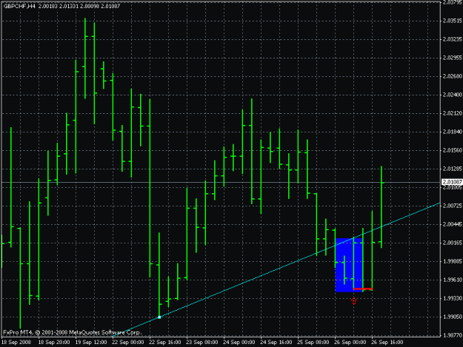Screen dimensions: 463x347
Task: Click the 25 Sep 08:00 time label
Action: (313, 343)
